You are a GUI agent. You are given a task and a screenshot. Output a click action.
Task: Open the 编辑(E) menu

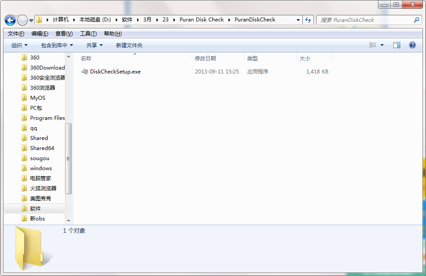pyautogui.click(x=40, y=33)
